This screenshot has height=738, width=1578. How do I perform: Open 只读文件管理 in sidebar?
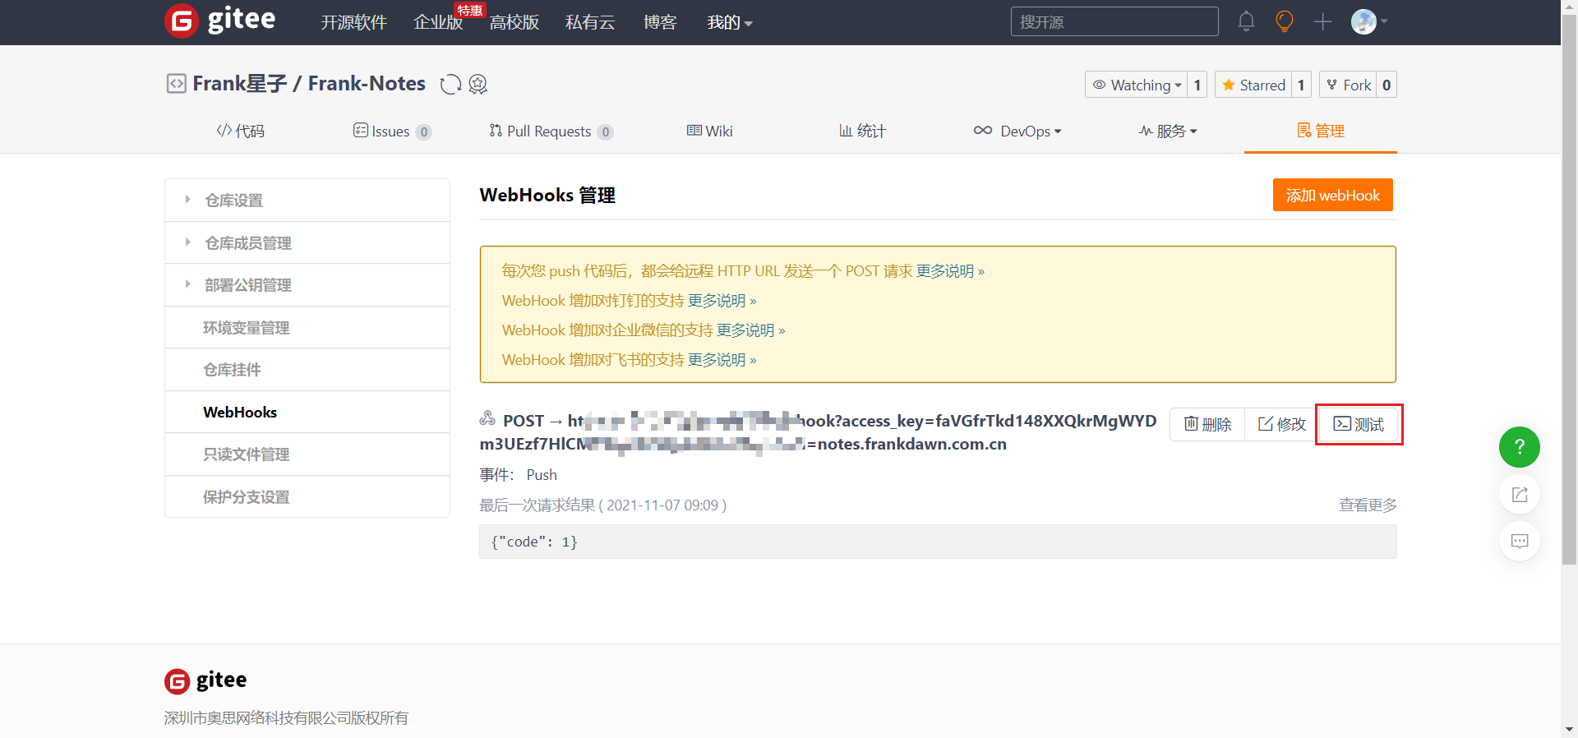(307, 454)
